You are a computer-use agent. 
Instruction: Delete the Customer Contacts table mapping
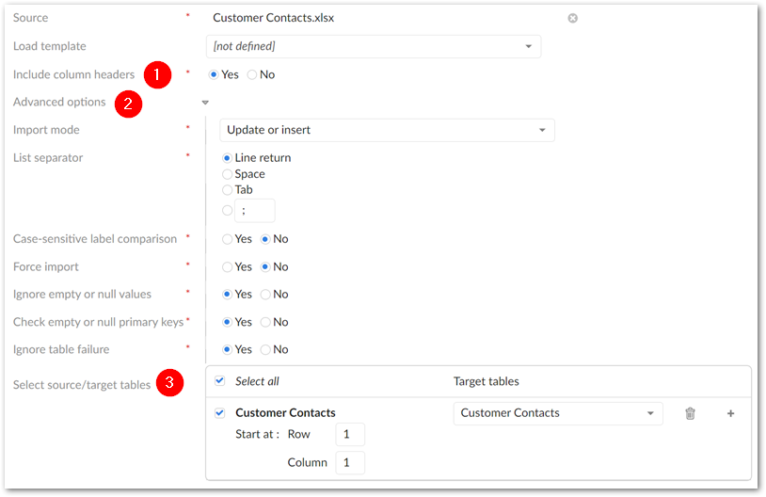[x=690, y=413]
